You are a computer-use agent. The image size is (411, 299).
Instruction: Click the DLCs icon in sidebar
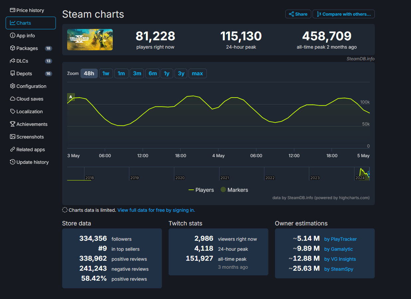[13, 61]
